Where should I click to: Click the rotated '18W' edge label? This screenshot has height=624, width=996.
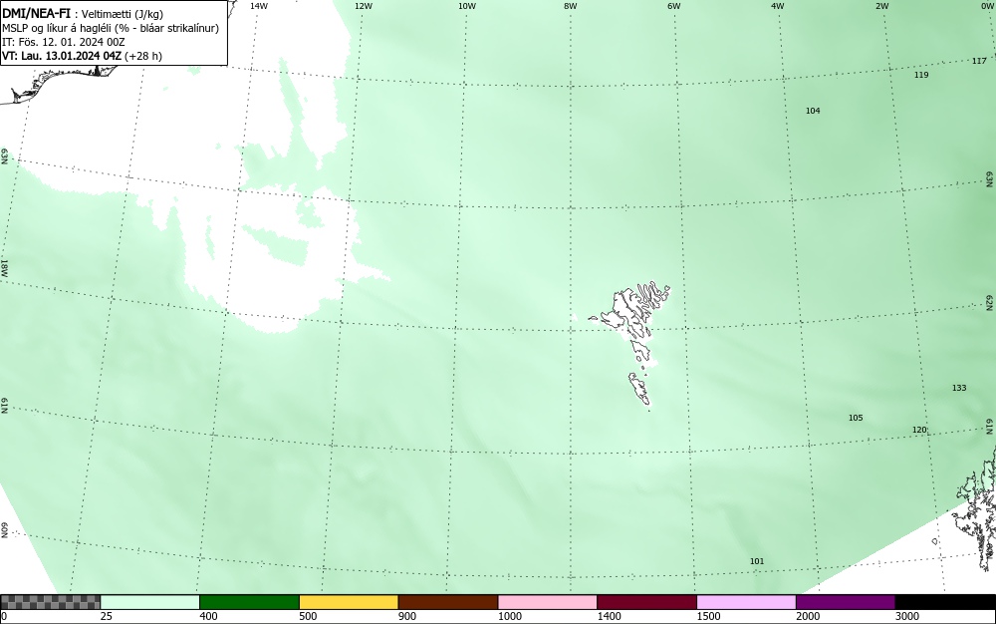click(x=4, y=267)
